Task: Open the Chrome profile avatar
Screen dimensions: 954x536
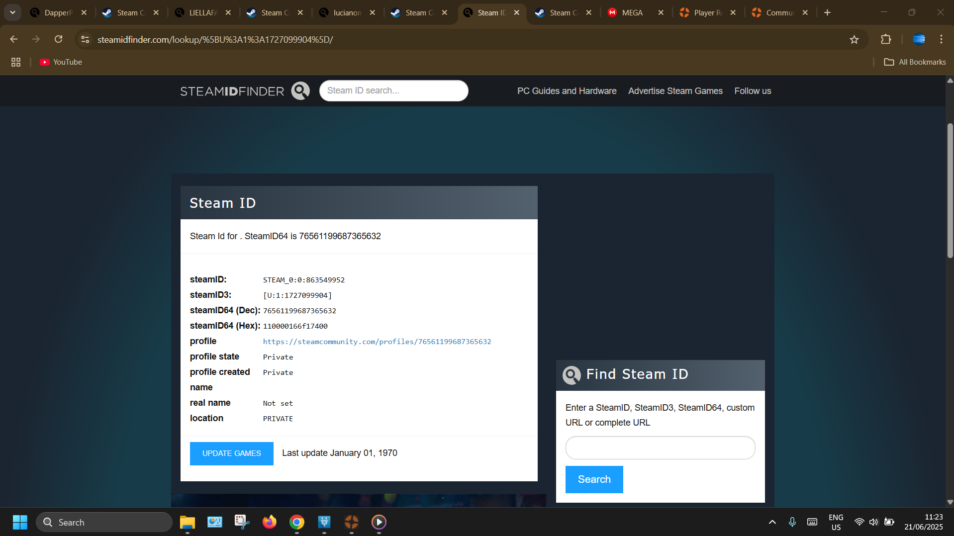Action: coord(919,39)
